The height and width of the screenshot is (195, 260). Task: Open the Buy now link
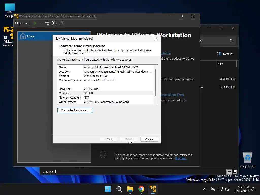[181, 158]
